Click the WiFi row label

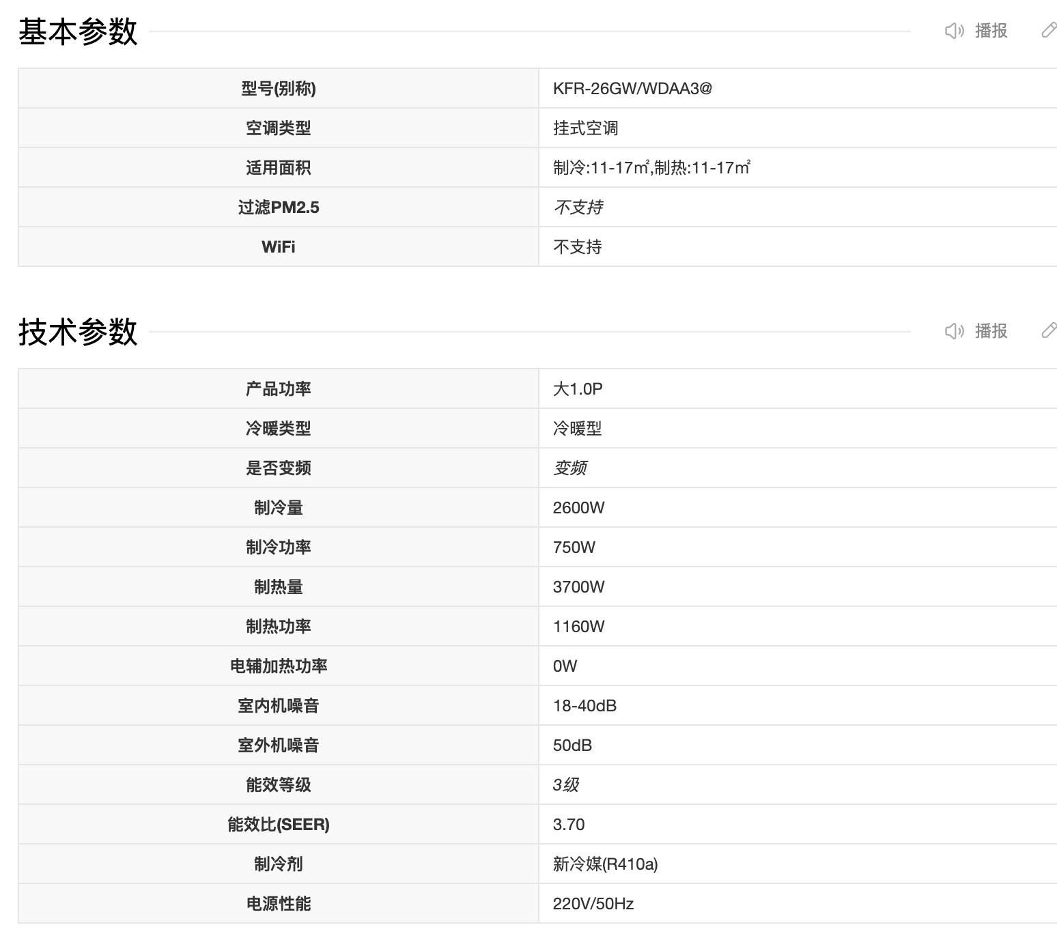[279, 247]
